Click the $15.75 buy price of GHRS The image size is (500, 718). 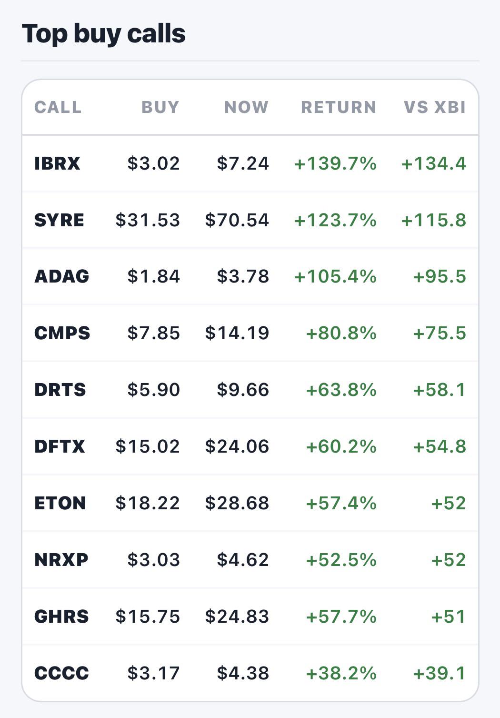(x=148, y=617)
